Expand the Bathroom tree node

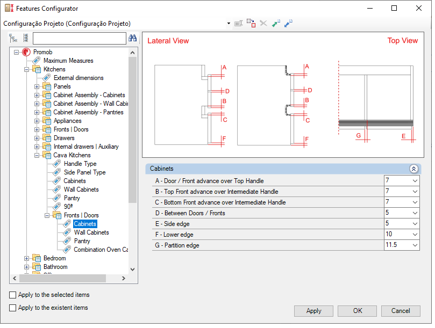[x=27, y=267]
